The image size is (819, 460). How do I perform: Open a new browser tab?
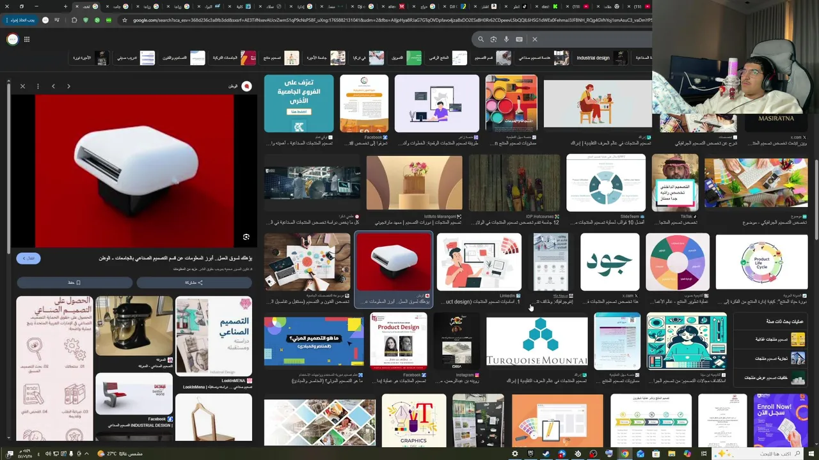(65, 6)
